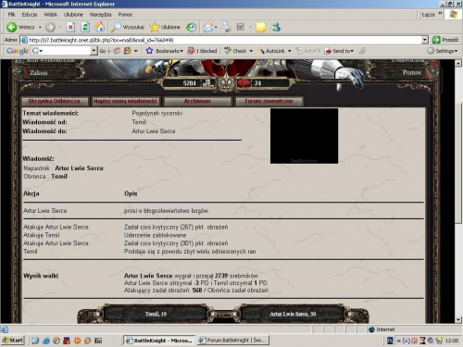Click the Wyszukaj search icon
Image resolution: width=463 pixels, height=347 pixels.
128,27
